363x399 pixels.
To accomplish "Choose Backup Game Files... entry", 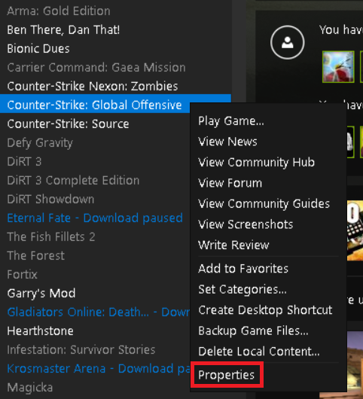I will (253, 330).
